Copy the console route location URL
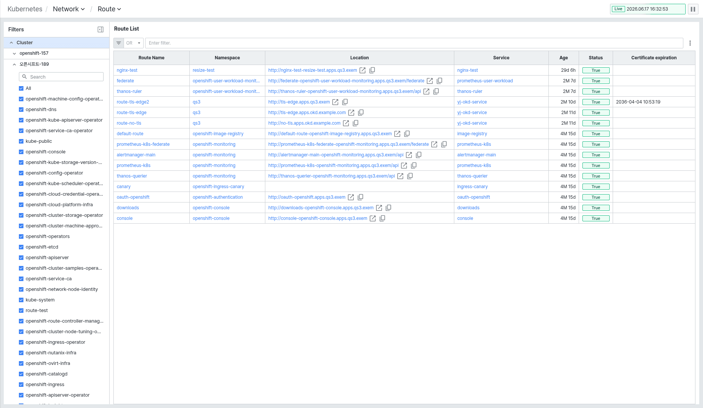The image size is (703, 408). [382, 218]
